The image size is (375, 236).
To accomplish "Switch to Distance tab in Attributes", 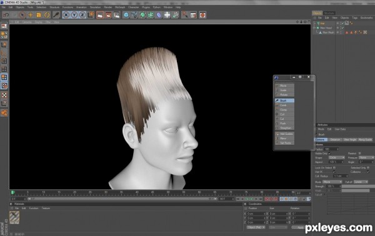I will (335, 139).
